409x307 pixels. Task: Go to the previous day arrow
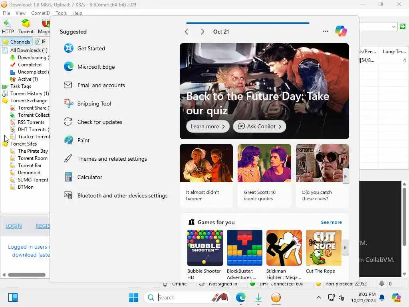[x=186, y=32]
